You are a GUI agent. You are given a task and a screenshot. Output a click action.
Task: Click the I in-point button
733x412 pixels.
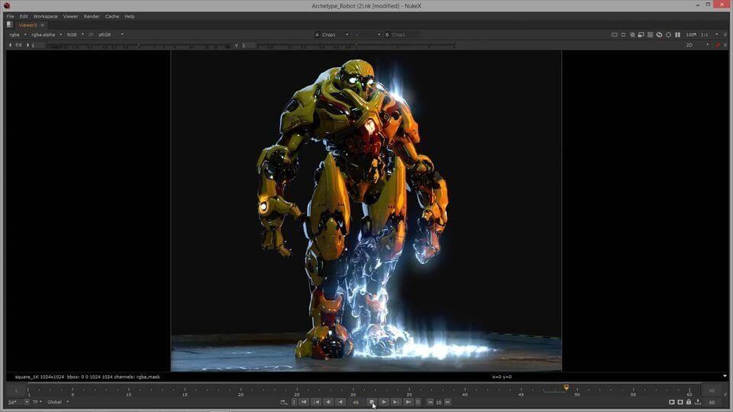point(294,402)
